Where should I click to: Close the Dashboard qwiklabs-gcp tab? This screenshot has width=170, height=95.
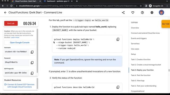click(72, 1)
